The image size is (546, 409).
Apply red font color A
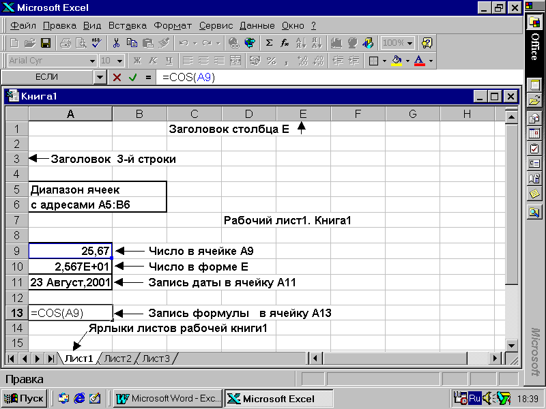[420, 61]
